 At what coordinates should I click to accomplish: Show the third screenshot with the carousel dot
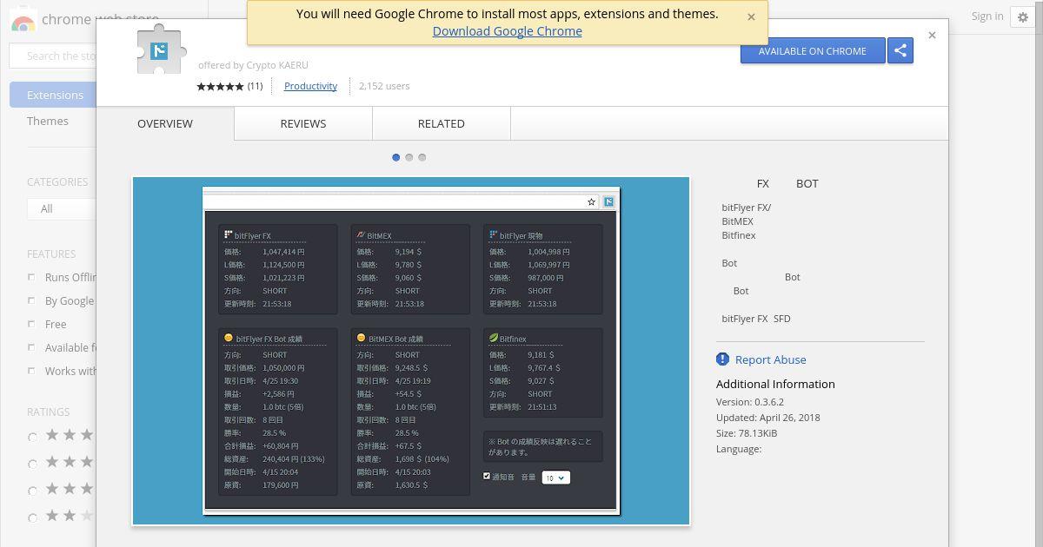click(422, 157)
